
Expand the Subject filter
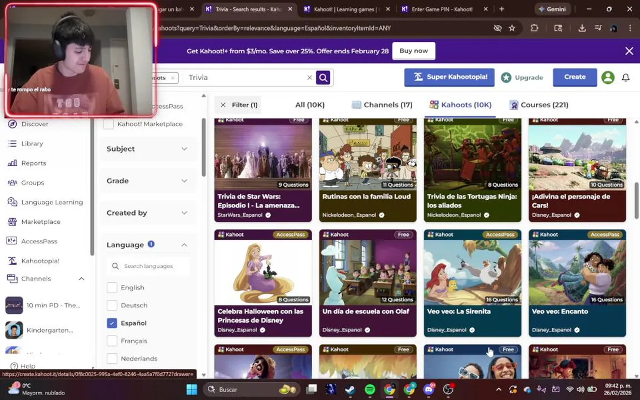(147, 149)
